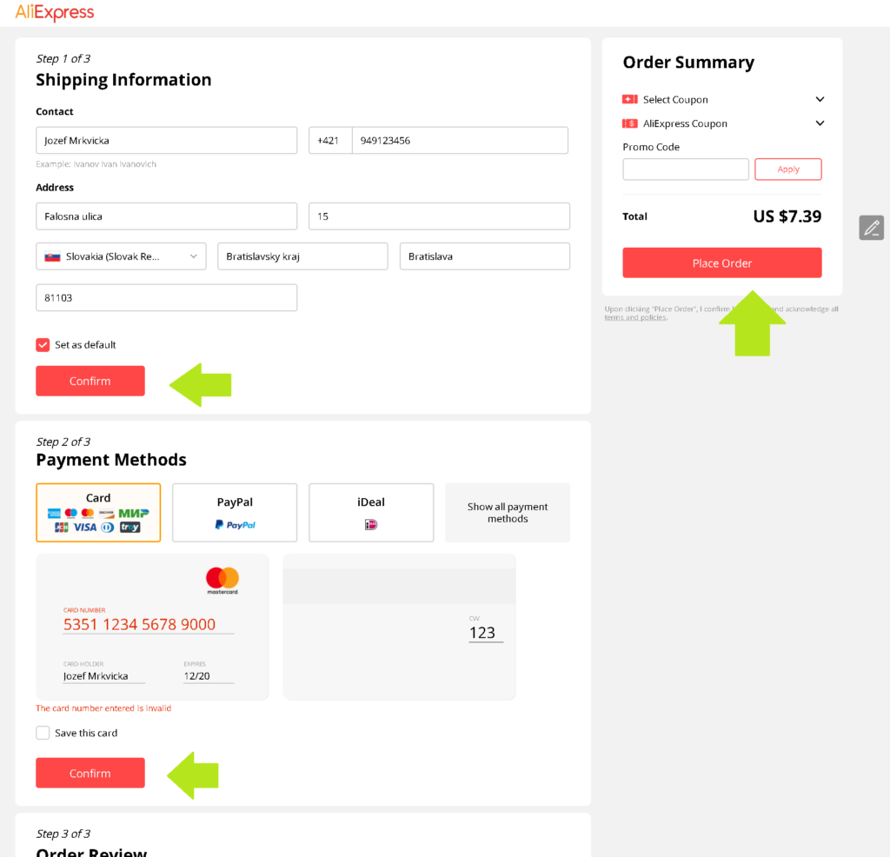The image size is (890, 857).
Task: Expand the AliExpress Coupon chevron
Action: [820, 123]
